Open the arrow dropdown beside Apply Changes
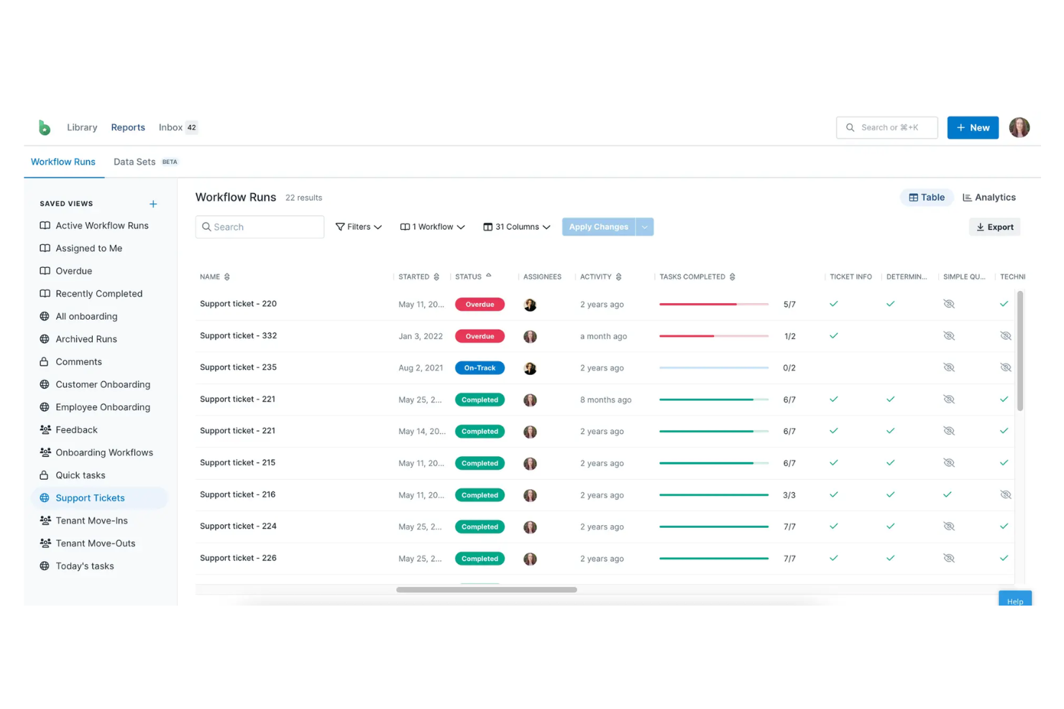 (x=645, y=227)
